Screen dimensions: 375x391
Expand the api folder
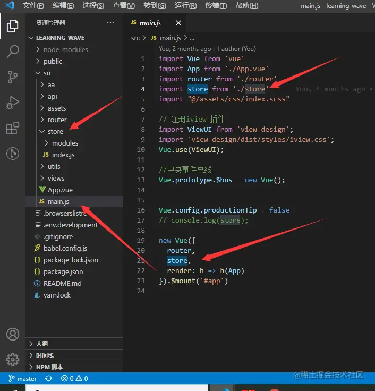click(74, 96)
